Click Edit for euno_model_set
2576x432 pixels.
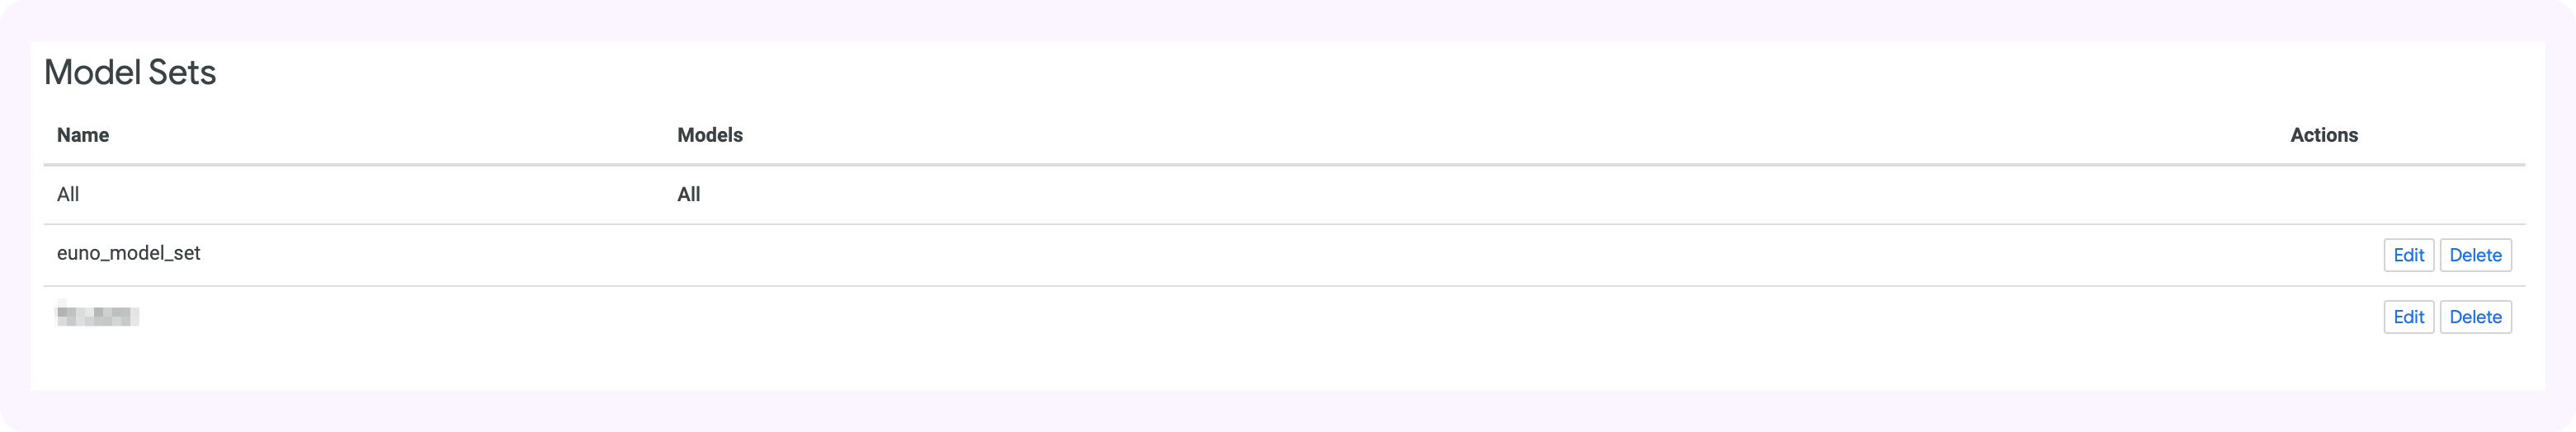point(2408,255)
